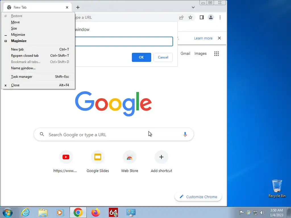Close the New Tab tab
This screenshot has width=291, height=218.
click(67, 7)
